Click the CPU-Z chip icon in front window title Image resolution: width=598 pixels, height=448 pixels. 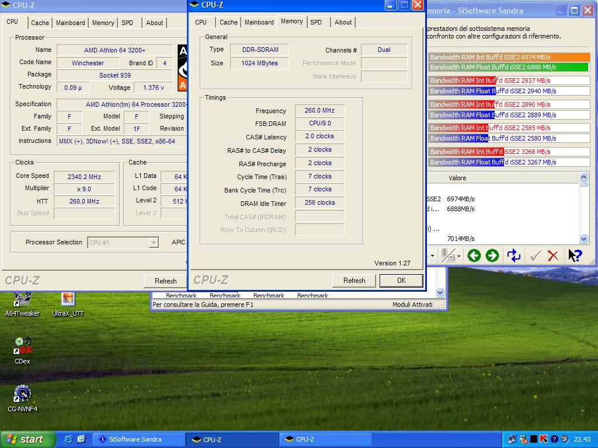coord(194,5)
